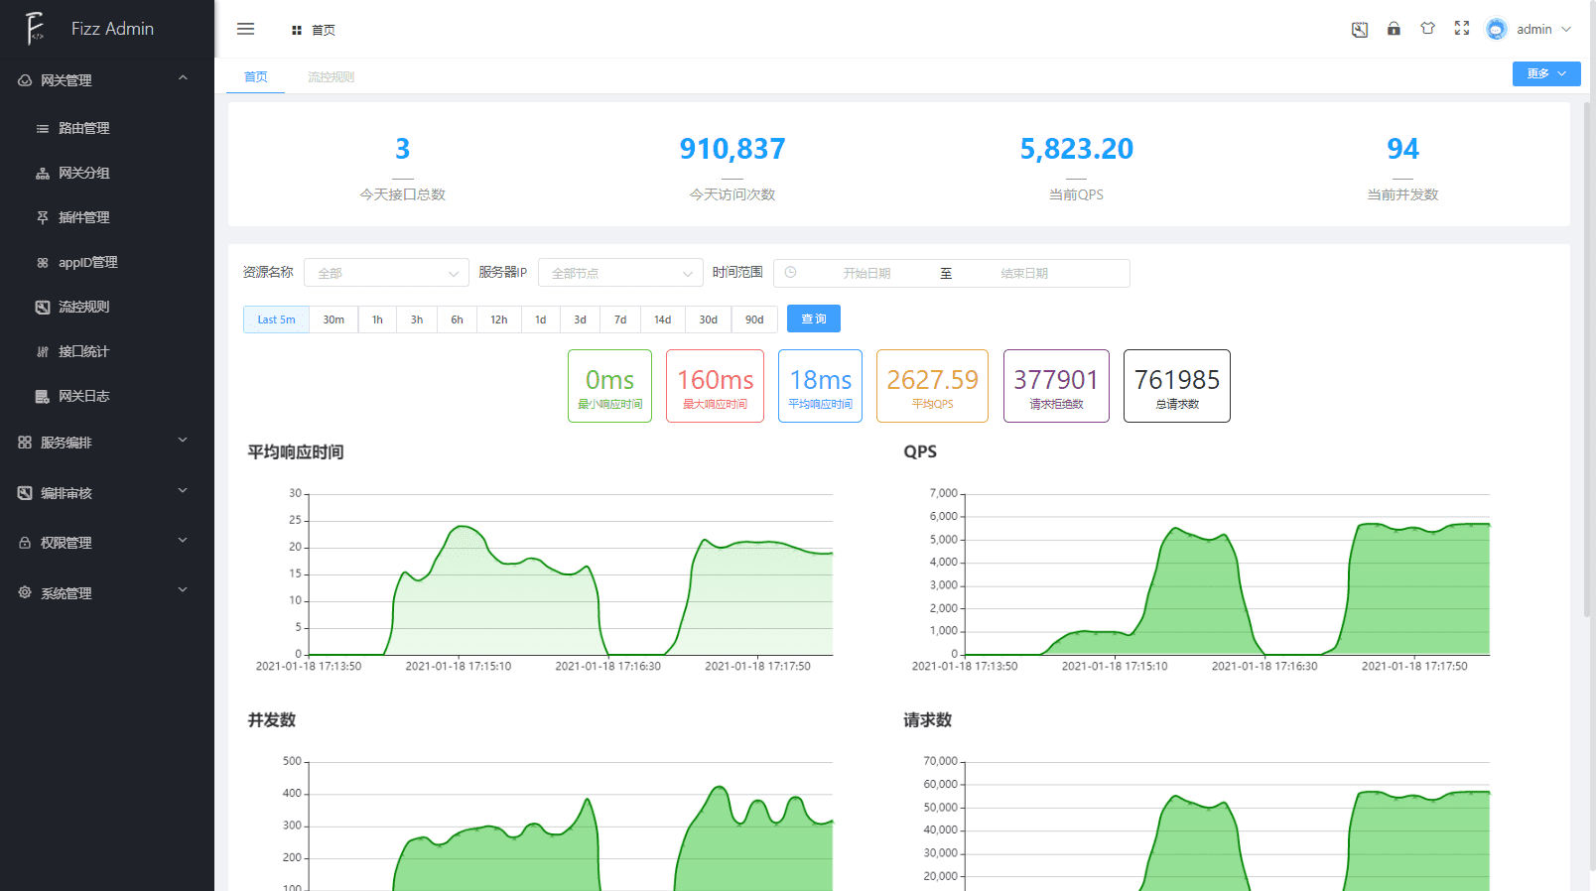Open the theme t-shirt icon
This screenshot has width=1596, height=891.
(x=1427, y=29)
